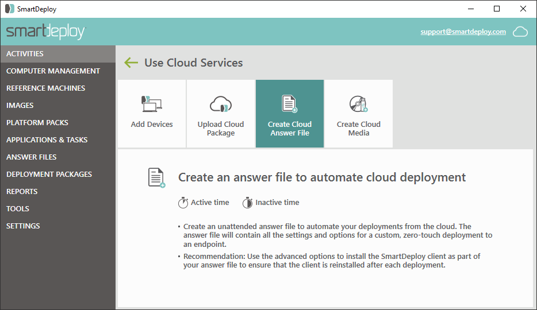Viewport: 537px width, 310px height.
Task: Minimize the SmartDeploy window
Action: pyautogui.click(x=471, y=9)
